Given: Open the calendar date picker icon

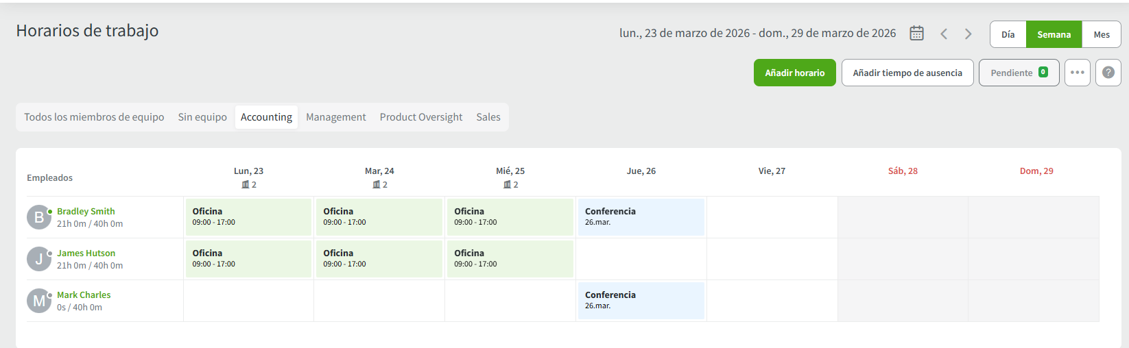Looking at the screenshot, I should 916,34.
